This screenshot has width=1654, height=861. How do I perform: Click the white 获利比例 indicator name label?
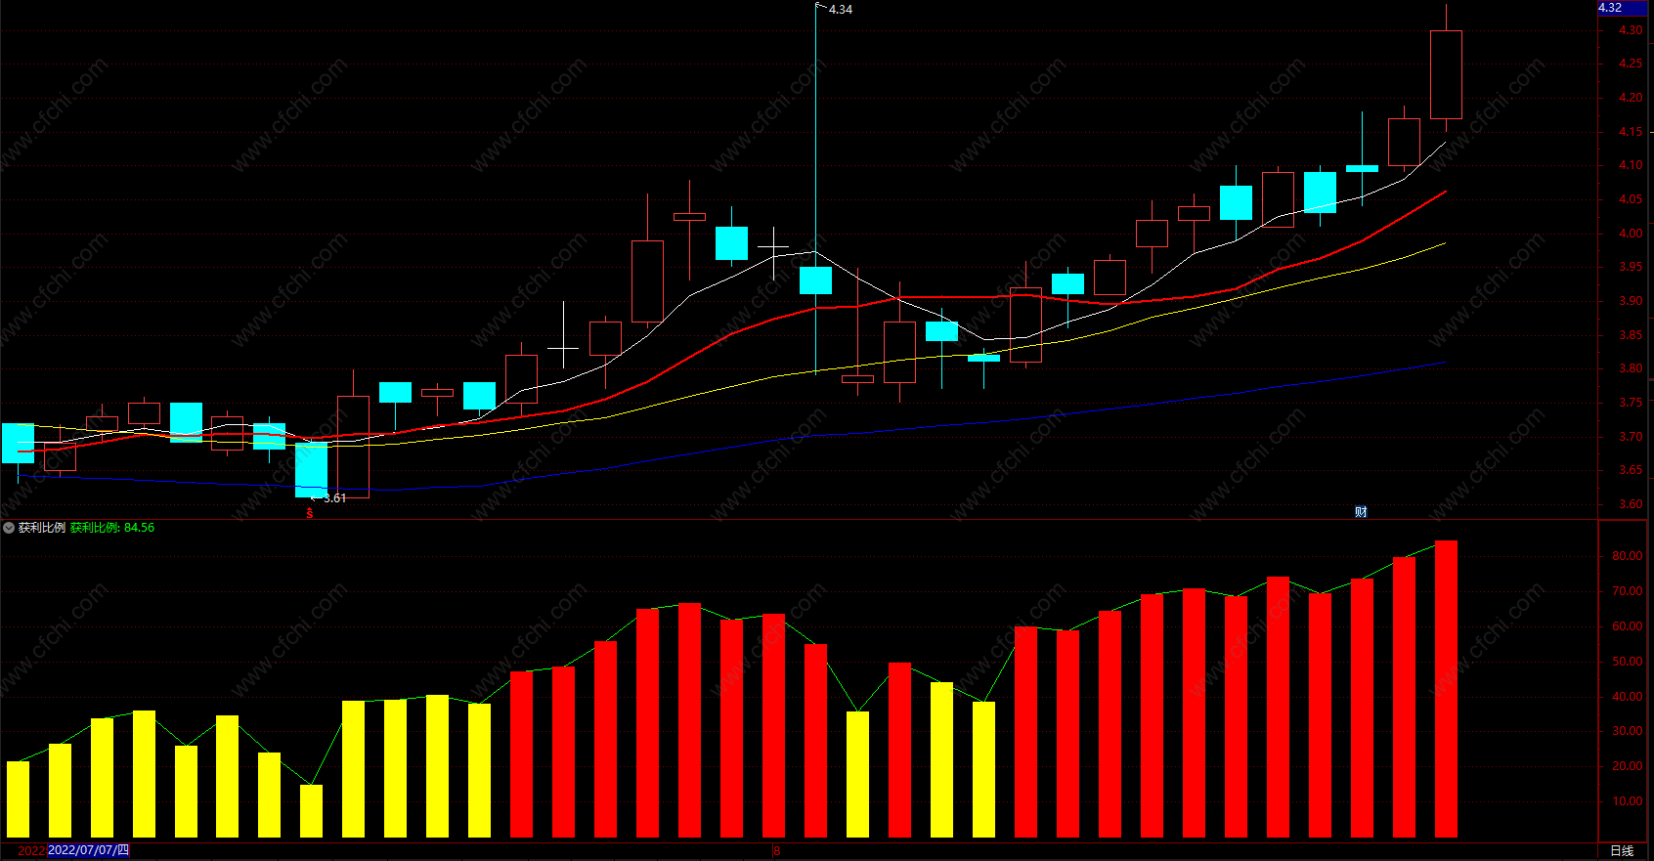42,528
